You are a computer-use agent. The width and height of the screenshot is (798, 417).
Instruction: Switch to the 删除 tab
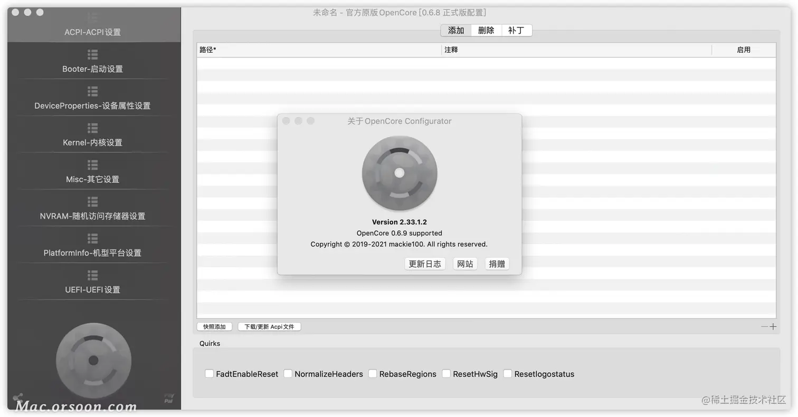point(486,31)
